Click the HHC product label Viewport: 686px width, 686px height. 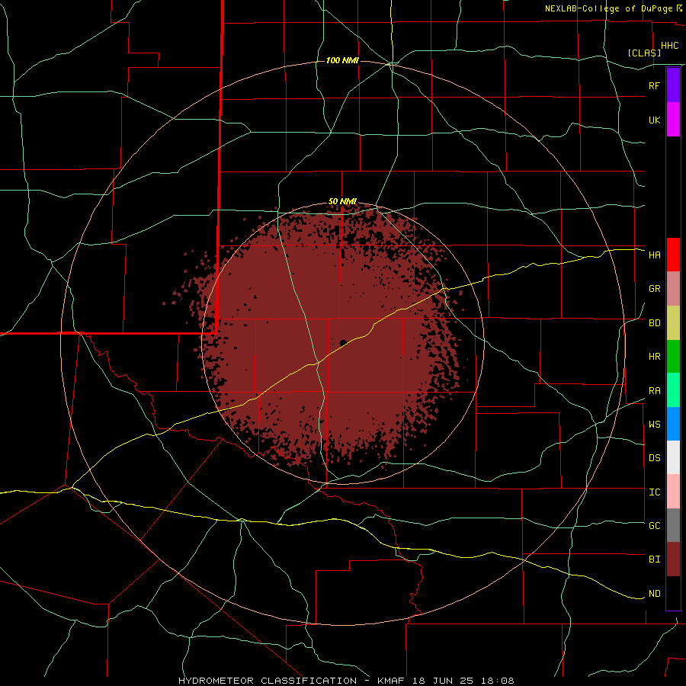(669, 46)
